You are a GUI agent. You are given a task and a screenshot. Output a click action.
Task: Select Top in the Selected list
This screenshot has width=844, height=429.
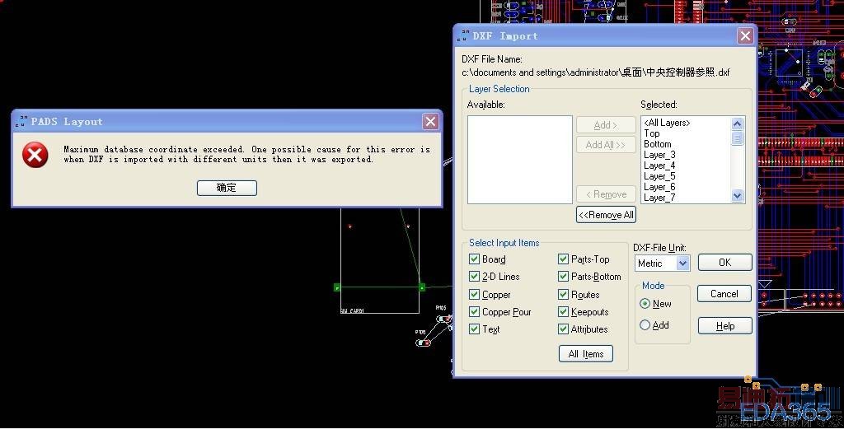651,133
